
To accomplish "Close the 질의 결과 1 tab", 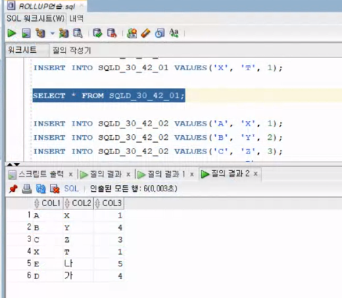I will tap(192, 174).
